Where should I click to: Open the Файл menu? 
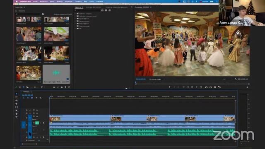(x=35, y=1)
